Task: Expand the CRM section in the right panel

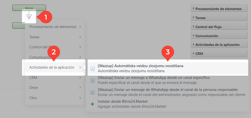Action: [219, 54]
